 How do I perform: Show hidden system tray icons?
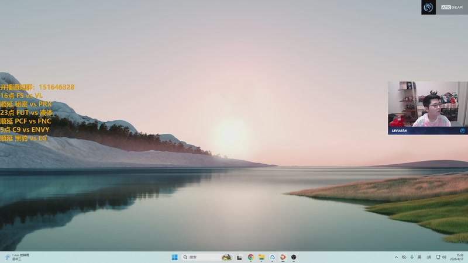(x=396, y=257)
